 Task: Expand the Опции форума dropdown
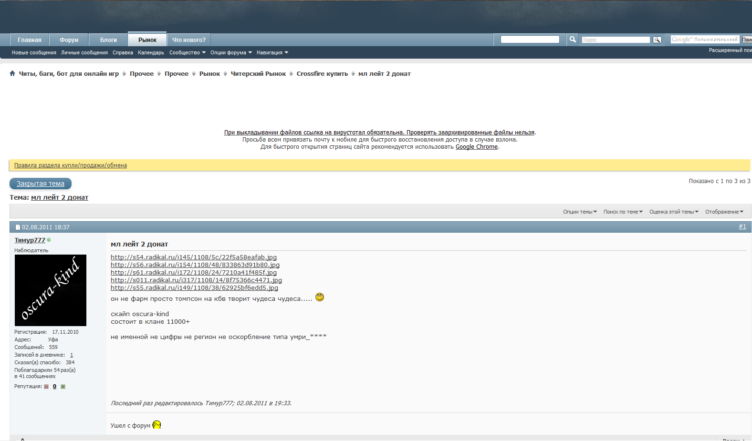[x=231, y=52]
